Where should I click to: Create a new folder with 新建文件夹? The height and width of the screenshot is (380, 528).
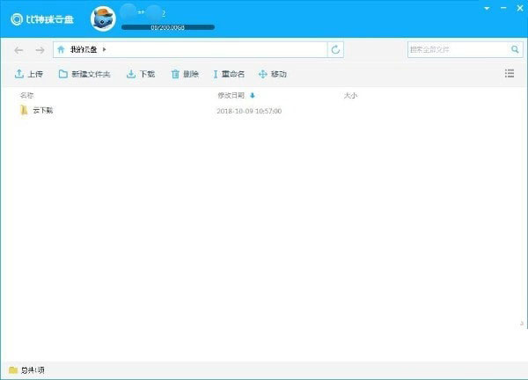(84, 74)
